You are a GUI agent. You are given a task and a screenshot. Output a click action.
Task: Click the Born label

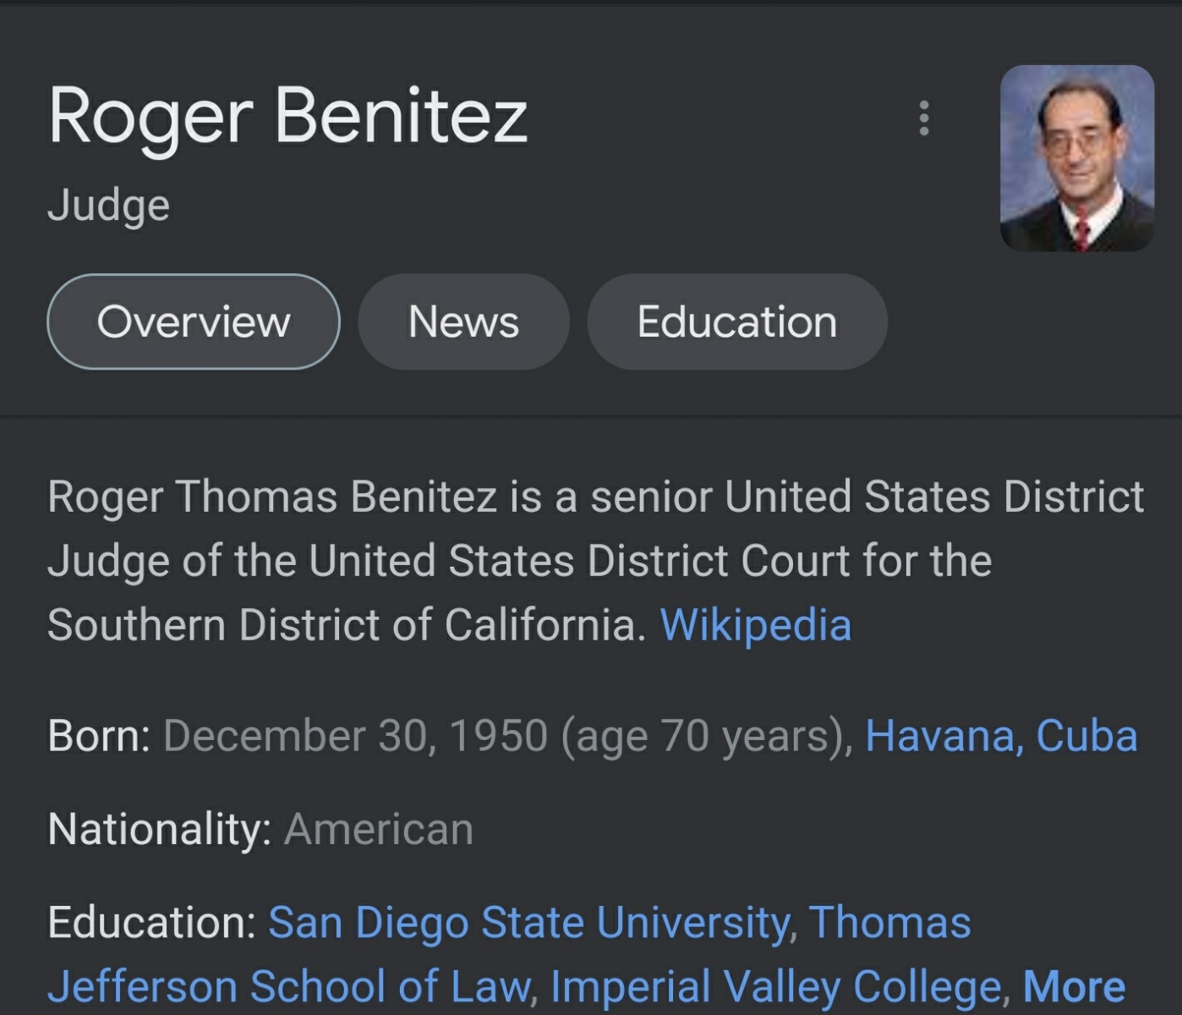pos(99,735)
